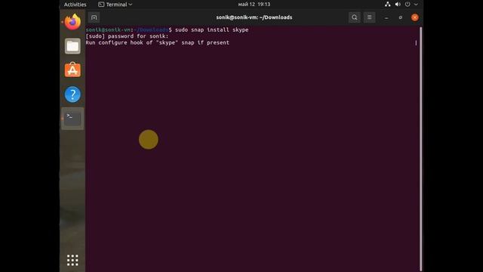Click the volume speaker icon
The width and height of the screenshot is (483, 272).
pyautogui.click(x=398, y=5)
